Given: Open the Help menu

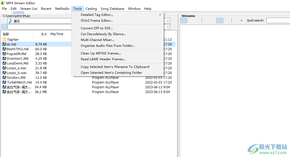Looking at the screenshot, I should (148, 9).
